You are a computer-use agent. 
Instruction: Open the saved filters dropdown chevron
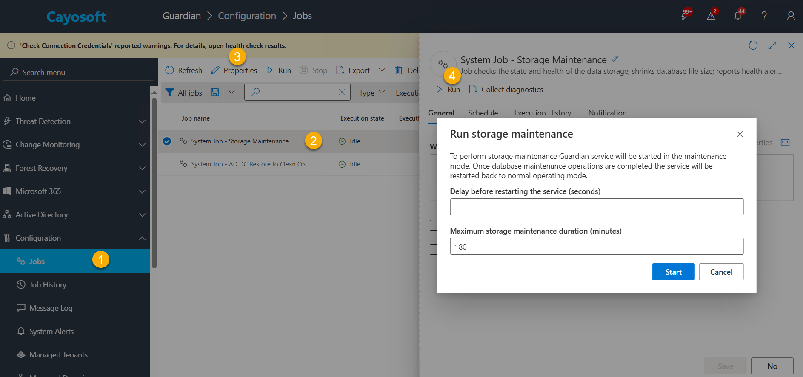pyautogui.click(x=231, y=92)
